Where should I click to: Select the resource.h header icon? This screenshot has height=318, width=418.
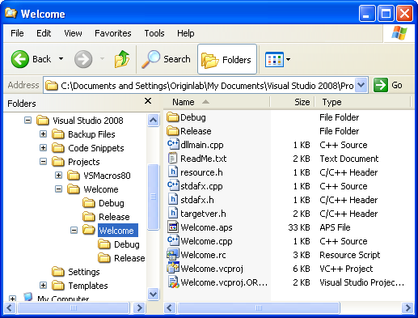[x=173, y=172]
